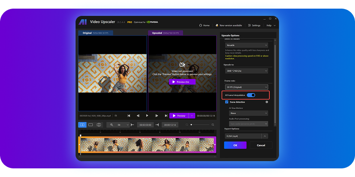Click the end time 00:00:13:14 field
This screenshot has height=177, width=355.
170,125
